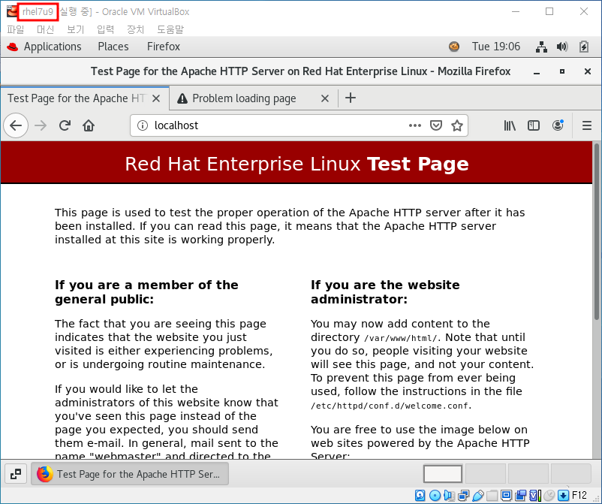Viewport: 602px width, 504px height.
Task: Maximize the Mozilla Firefox window
Action: point(562,71)
